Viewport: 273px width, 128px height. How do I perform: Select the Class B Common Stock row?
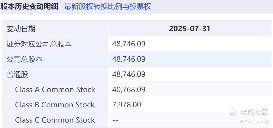tap(55, 105)
